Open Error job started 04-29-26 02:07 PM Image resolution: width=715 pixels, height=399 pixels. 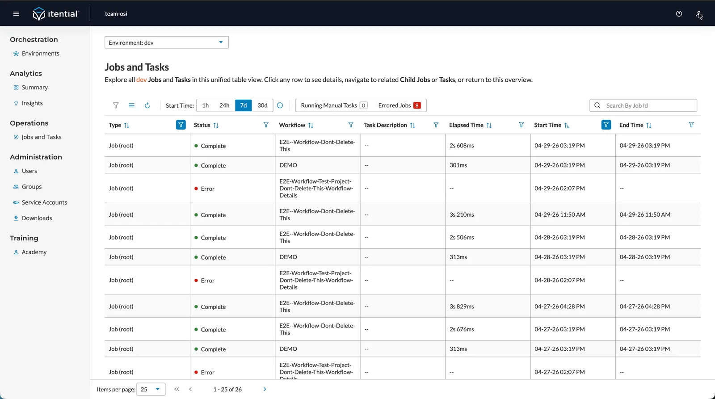tap(402, 189)
